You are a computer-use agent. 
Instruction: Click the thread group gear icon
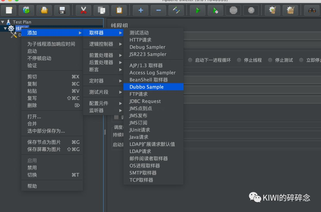(11, 28)
